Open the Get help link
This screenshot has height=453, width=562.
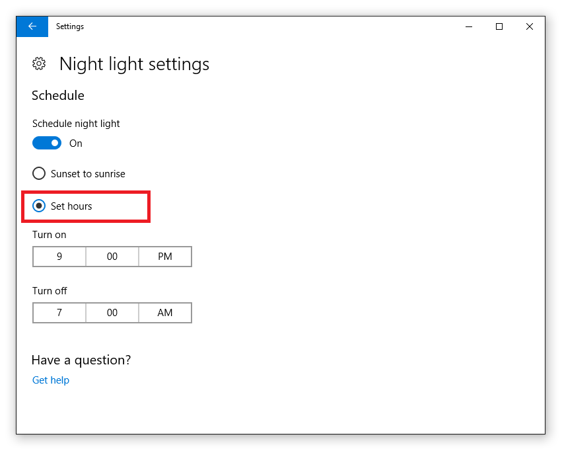(51, 380)
